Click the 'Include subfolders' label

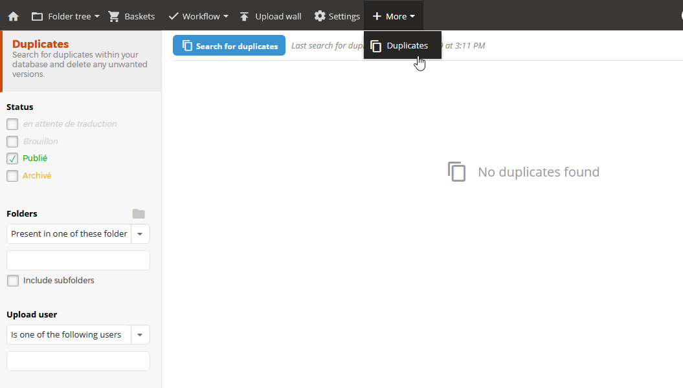pos(59,281)
